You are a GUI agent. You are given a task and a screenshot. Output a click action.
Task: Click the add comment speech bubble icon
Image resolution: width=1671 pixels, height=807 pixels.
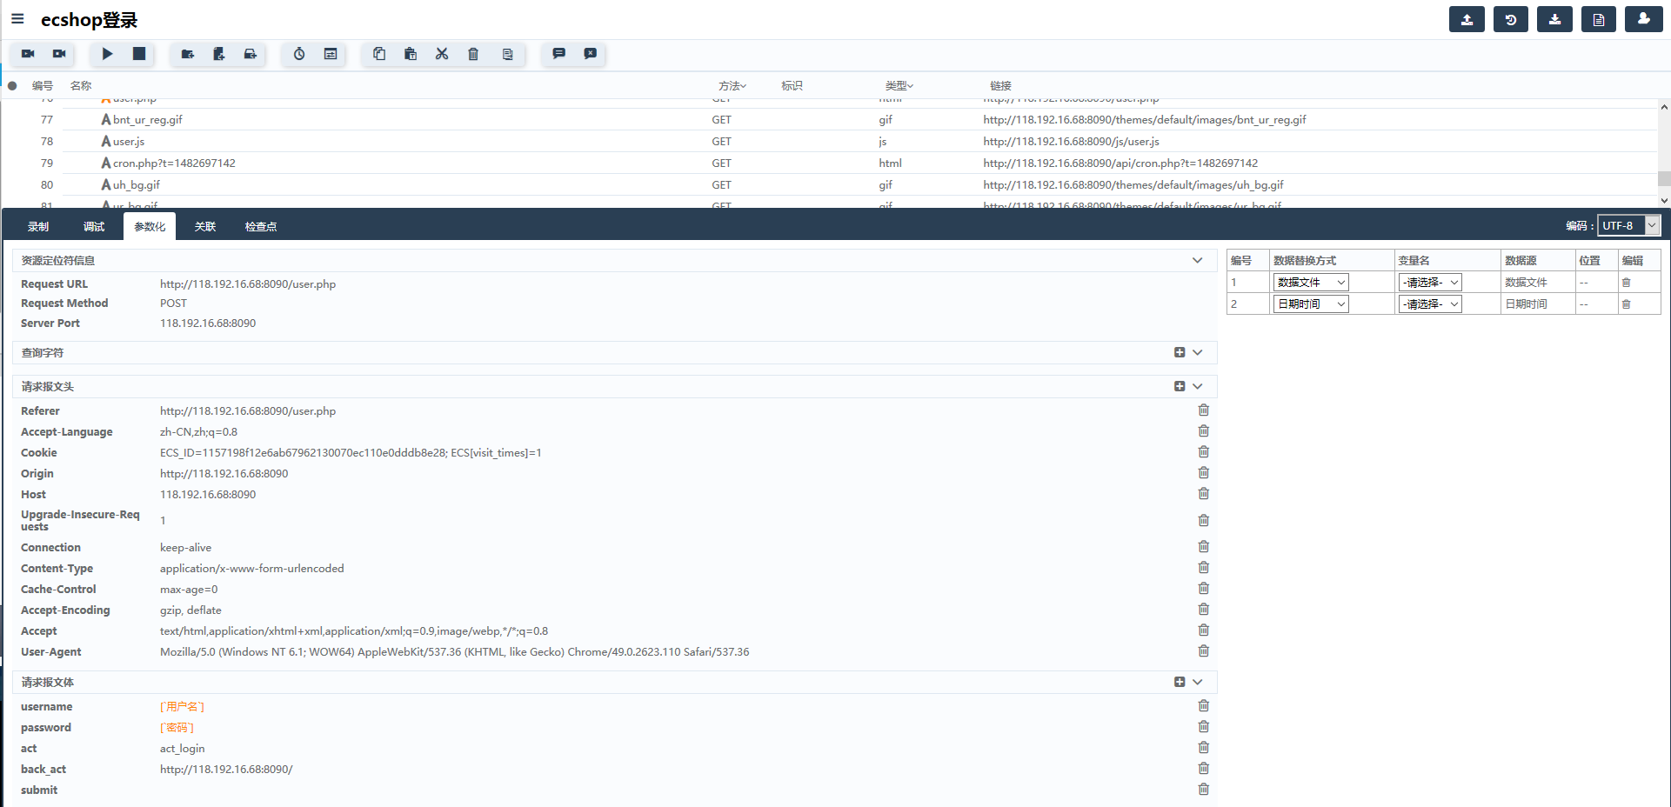pyautogui.click(x=558, y=54)
